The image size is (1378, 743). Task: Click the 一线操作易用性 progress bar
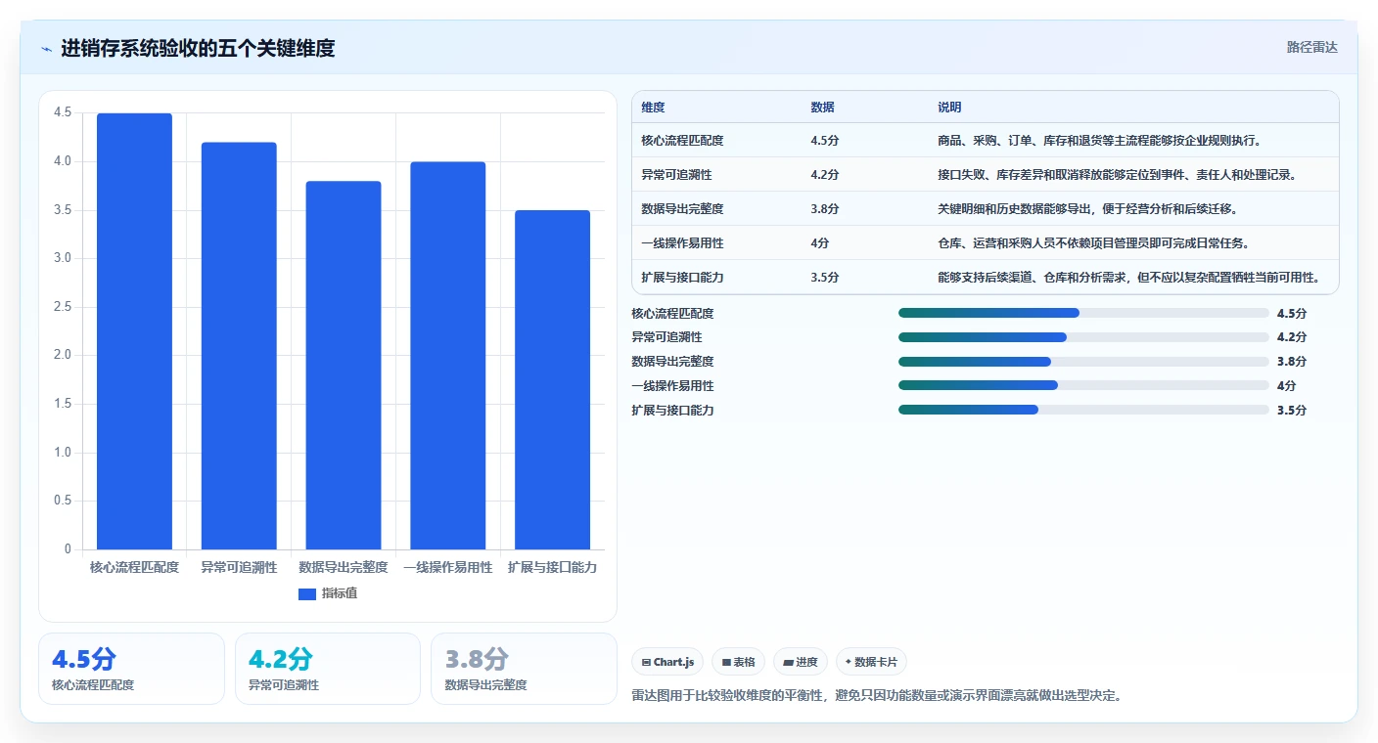[x=1083, y=385]
